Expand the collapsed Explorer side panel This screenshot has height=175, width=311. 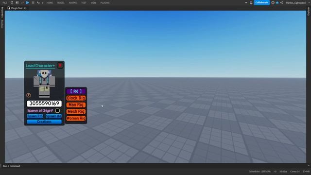pos(309,11)
